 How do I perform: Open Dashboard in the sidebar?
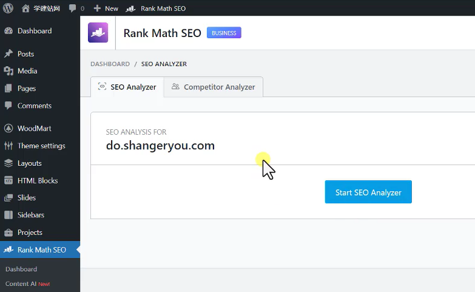point(34,31)
